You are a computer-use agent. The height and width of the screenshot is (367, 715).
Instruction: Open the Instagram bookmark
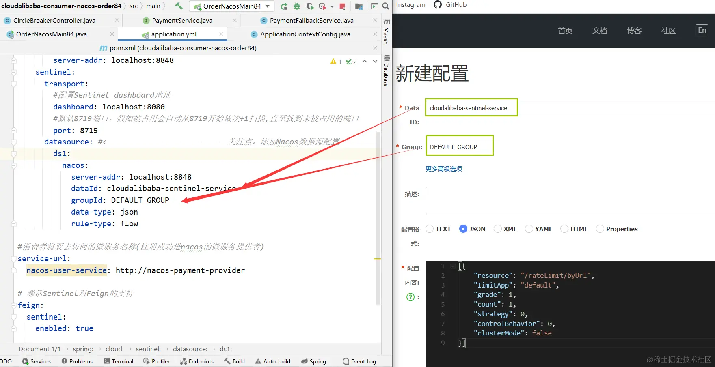410,5
